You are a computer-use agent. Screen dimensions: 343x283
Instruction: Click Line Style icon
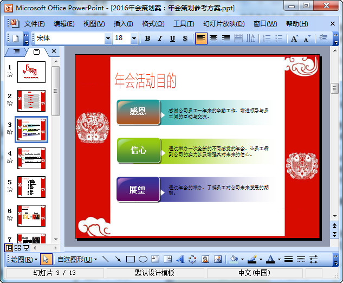(x=288, y=259)
